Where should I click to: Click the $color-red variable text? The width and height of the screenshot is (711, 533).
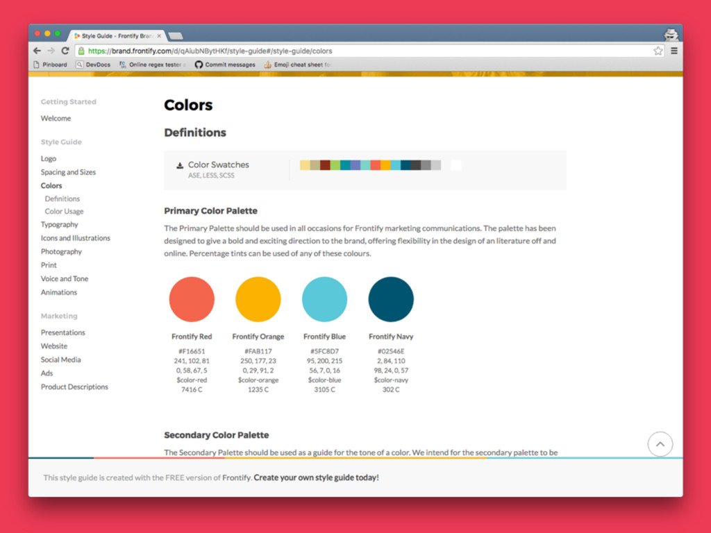(192, 380)
